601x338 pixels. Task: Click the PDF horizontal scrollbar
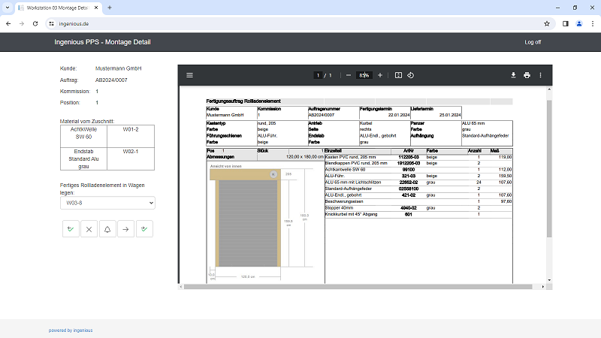point(358,287)
